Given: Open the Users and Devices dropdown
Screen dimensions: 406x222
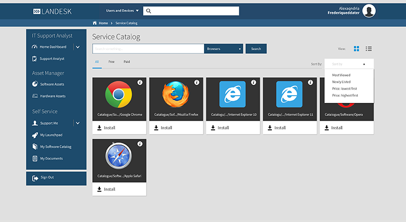Looking at the screenshot, I should pos(122,11).
